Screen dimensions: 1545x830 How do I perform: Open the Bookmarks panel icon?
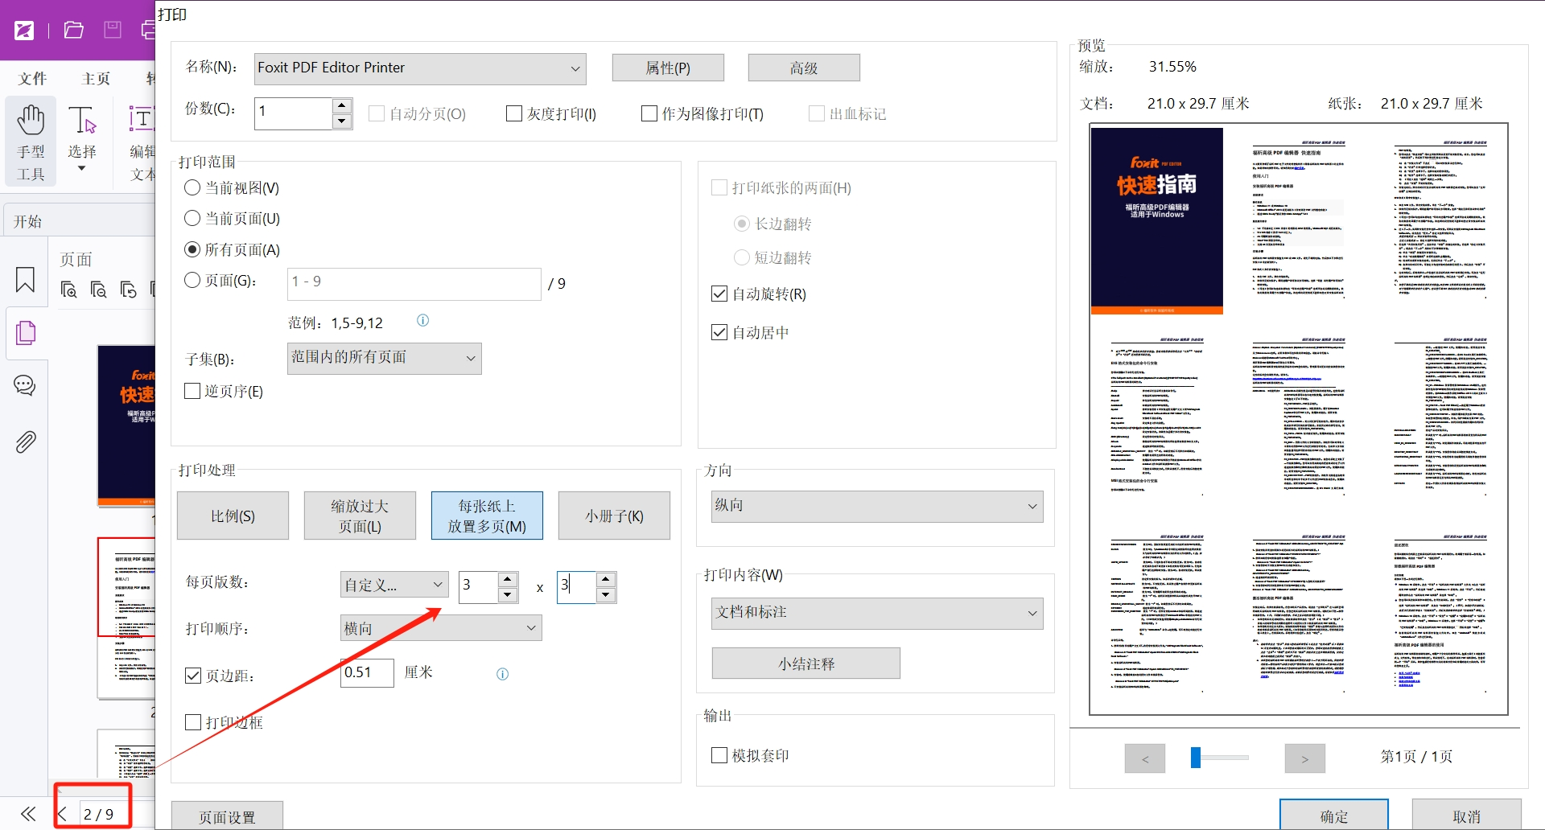[x=25, y=280]
